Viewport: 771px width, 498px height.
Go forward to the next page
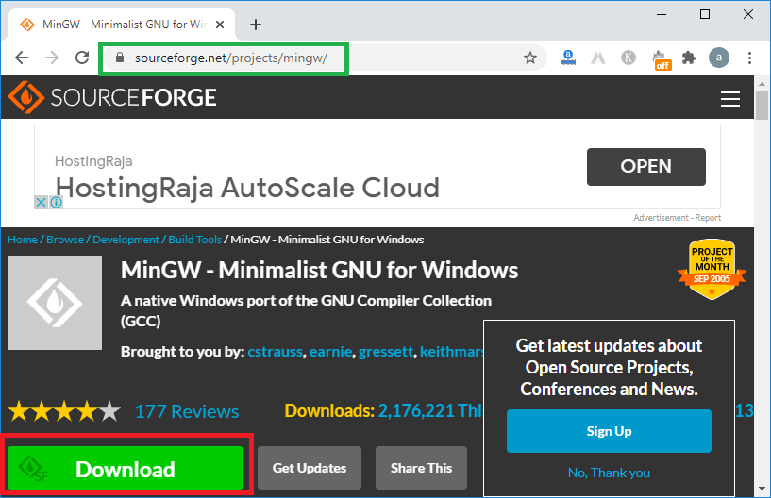[52, 58]
